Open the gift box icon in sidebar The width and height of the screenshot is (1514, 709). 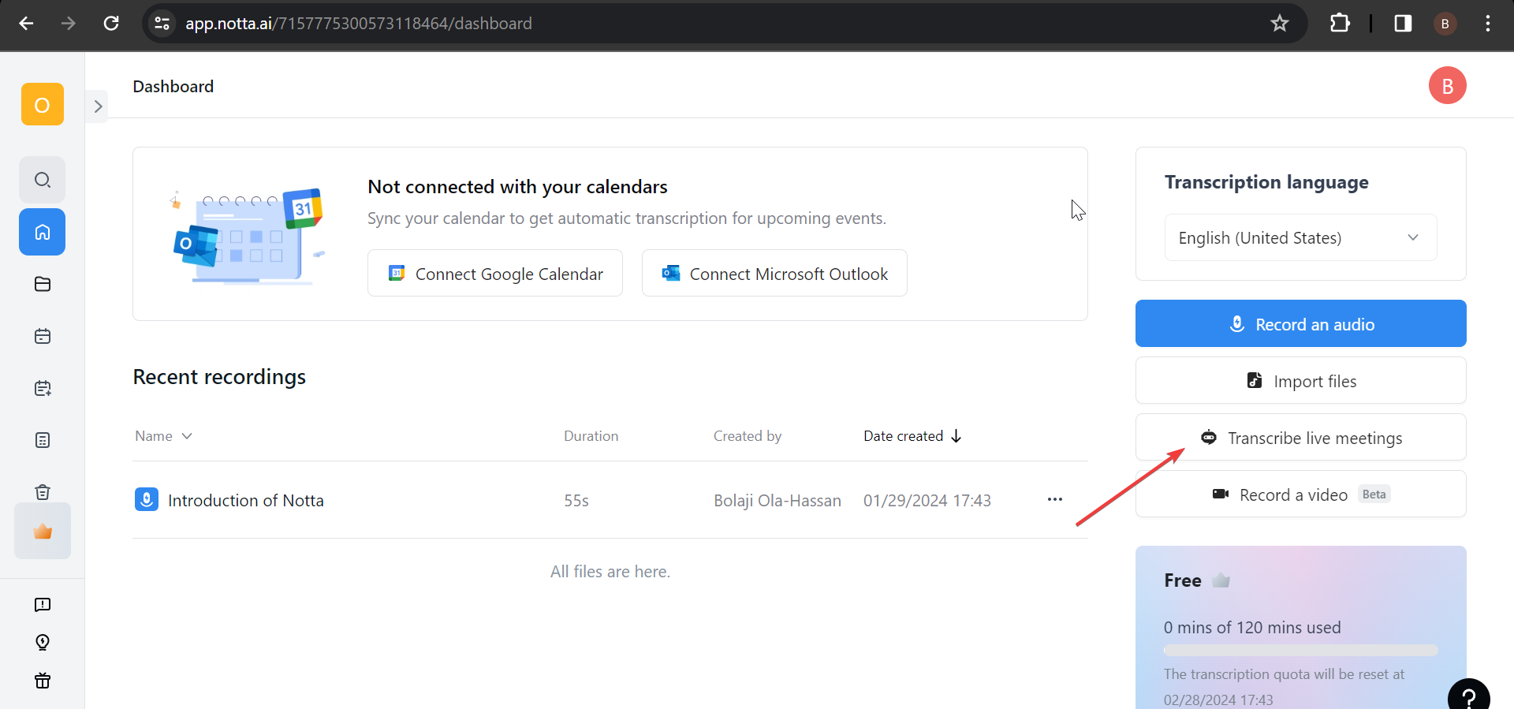pyautogui.click(x=43, y=681)
